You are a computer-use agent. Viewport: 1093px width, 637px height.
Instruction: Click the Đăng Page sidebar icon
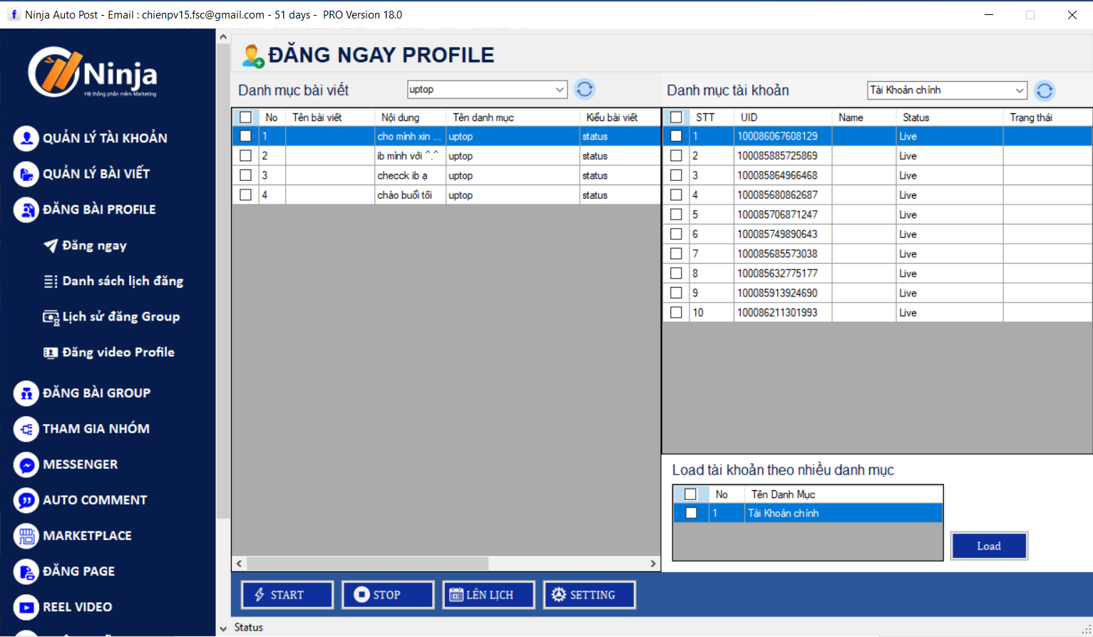tap(26, 571)
